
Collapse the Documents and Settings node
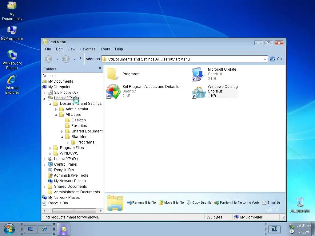point(50,104)
